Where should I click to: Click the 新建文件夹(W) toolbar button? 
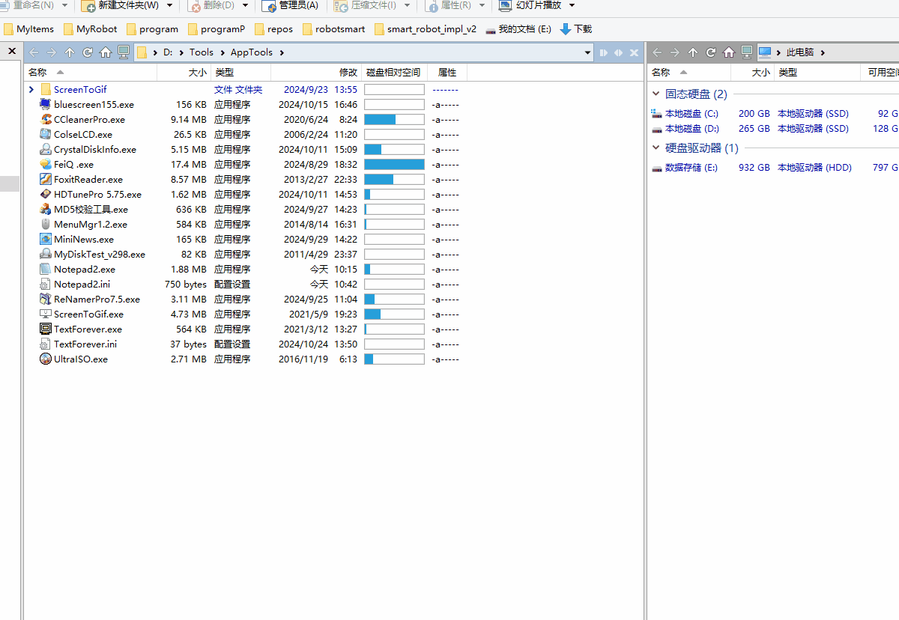point(121,5)
